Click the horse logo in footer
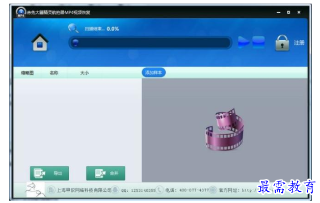The width and height of the screenshot is (320, 203). (35, 190)
